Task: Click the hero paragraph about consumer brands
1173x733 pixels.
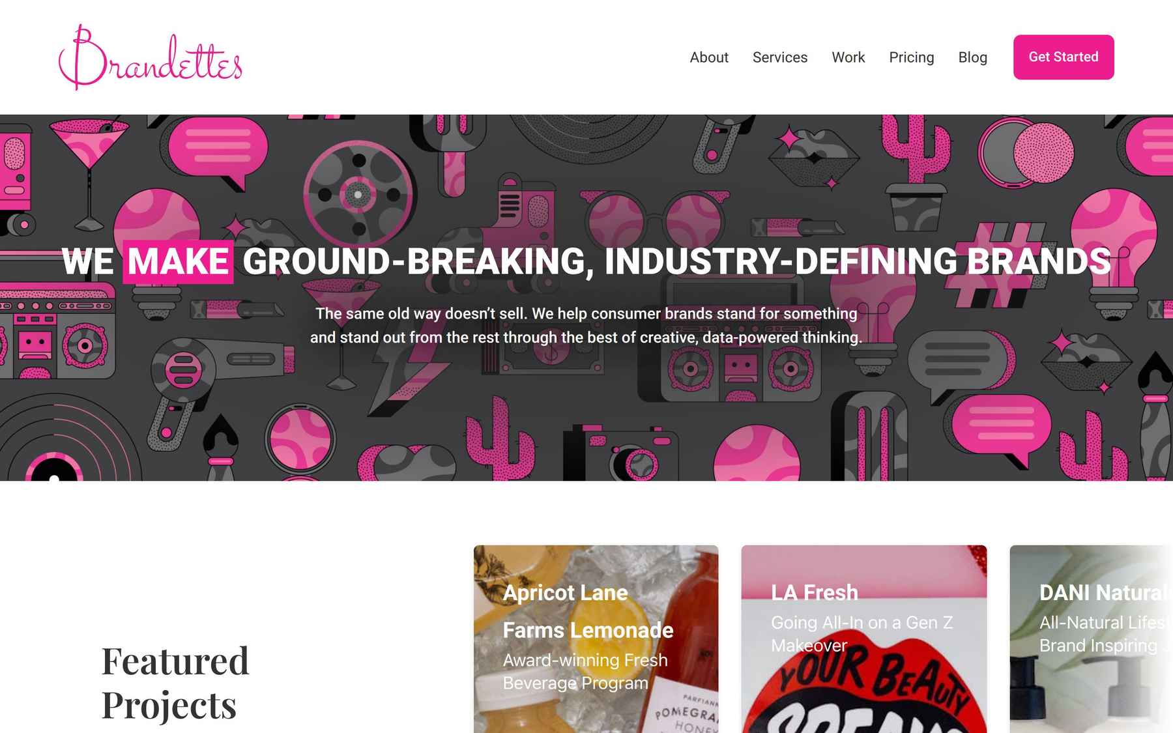Action: 586,325
